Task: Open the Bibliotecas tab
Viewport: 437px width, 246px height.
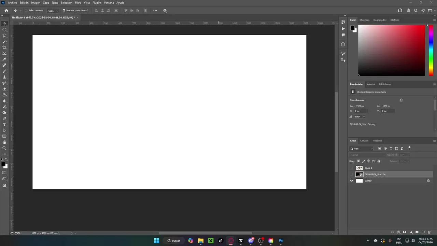Action: tap(385, 84)
